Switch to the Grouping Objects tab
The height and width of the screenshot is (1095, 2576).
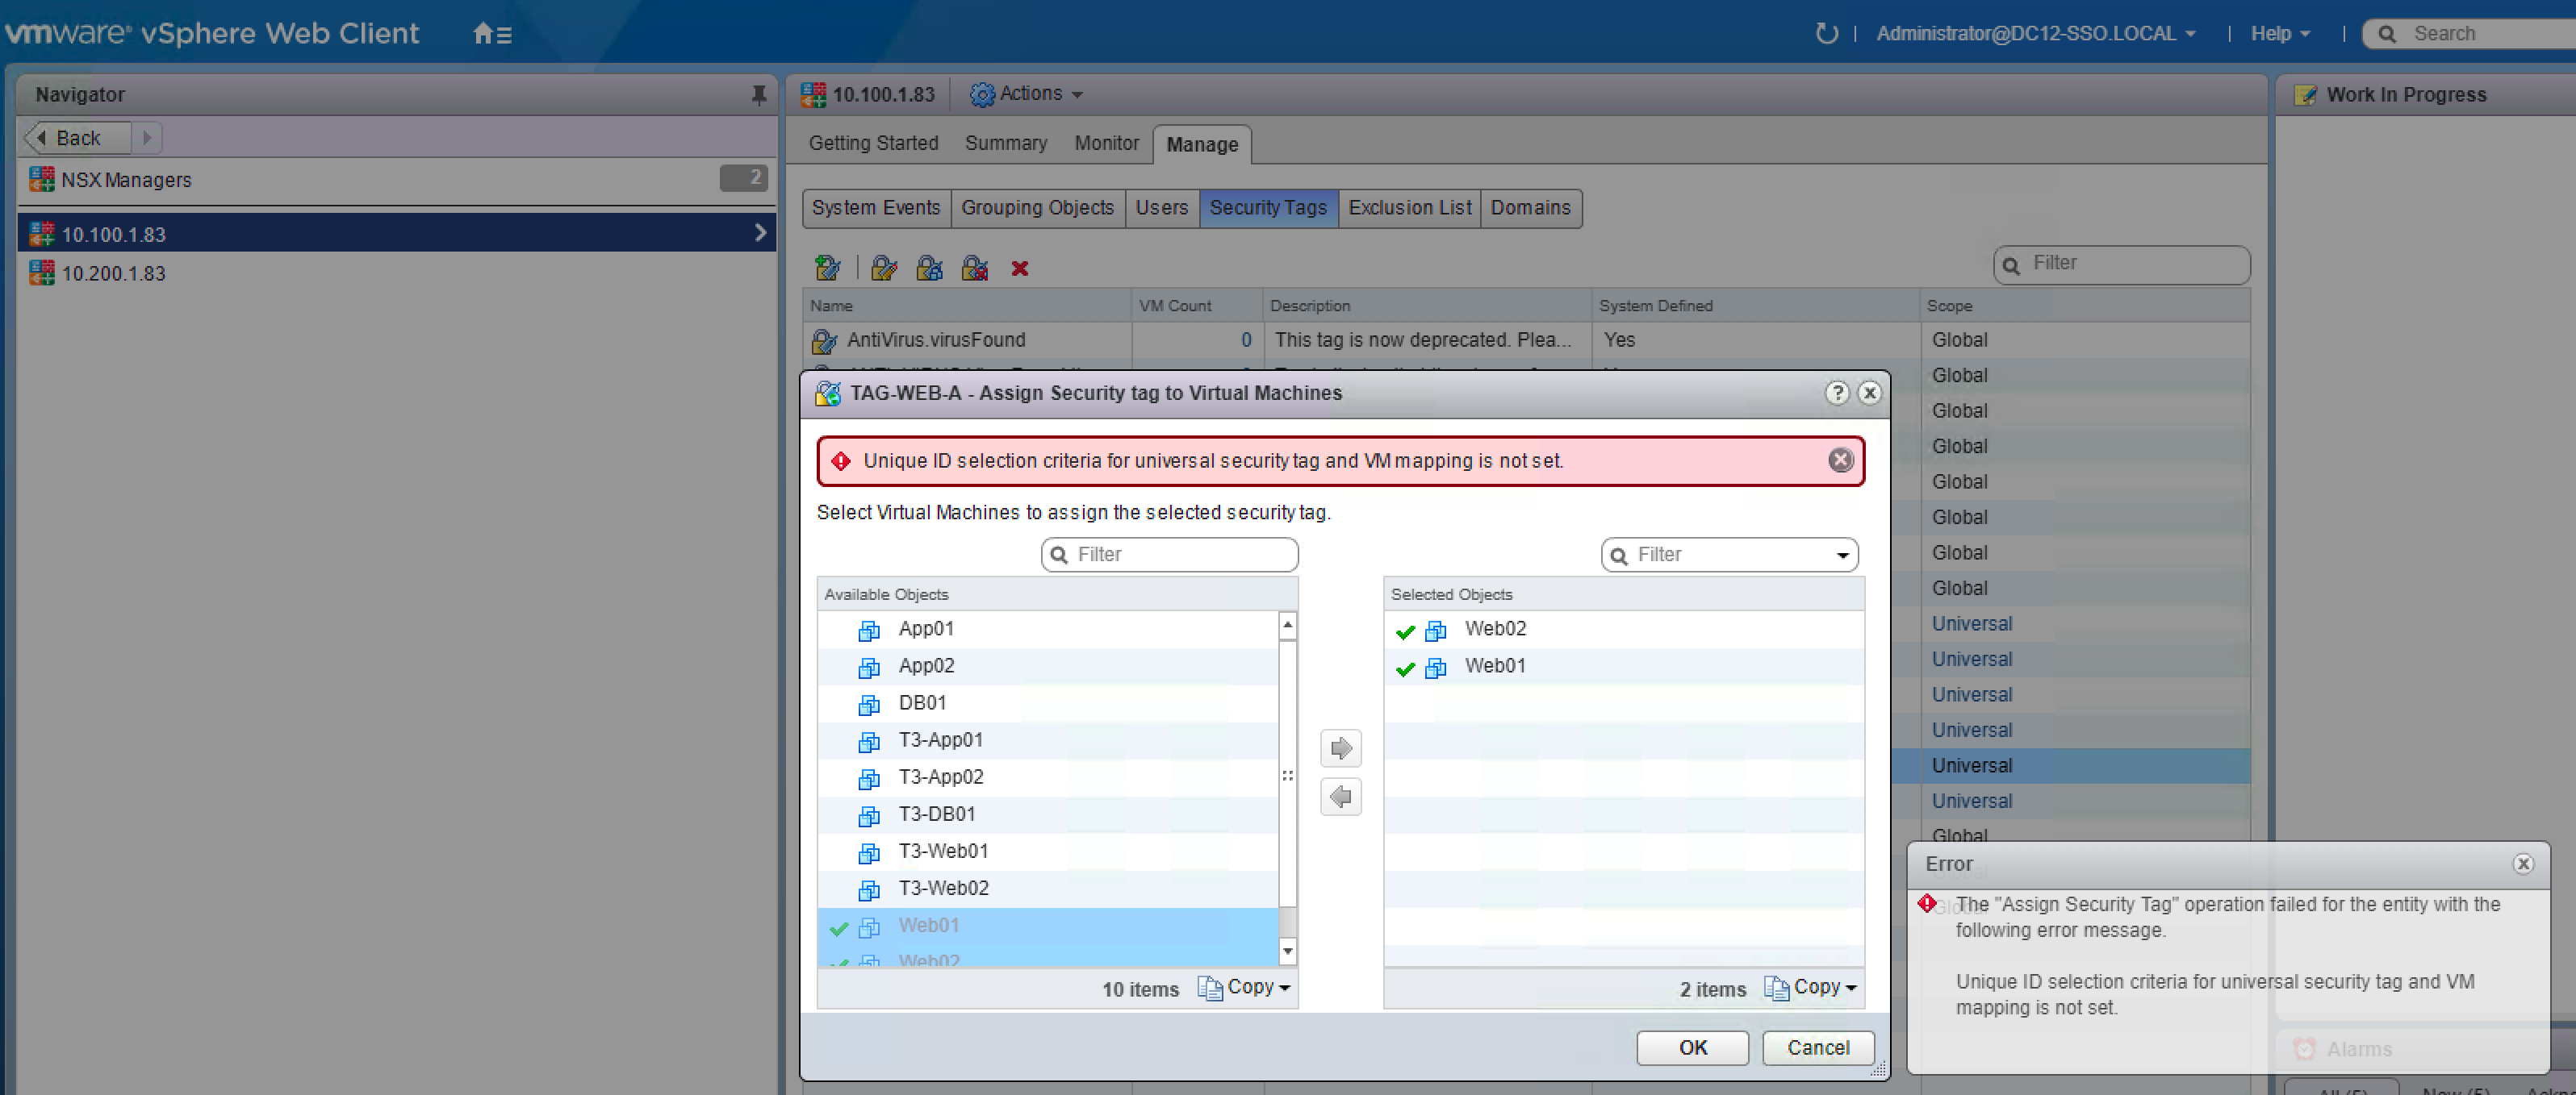1036,208
